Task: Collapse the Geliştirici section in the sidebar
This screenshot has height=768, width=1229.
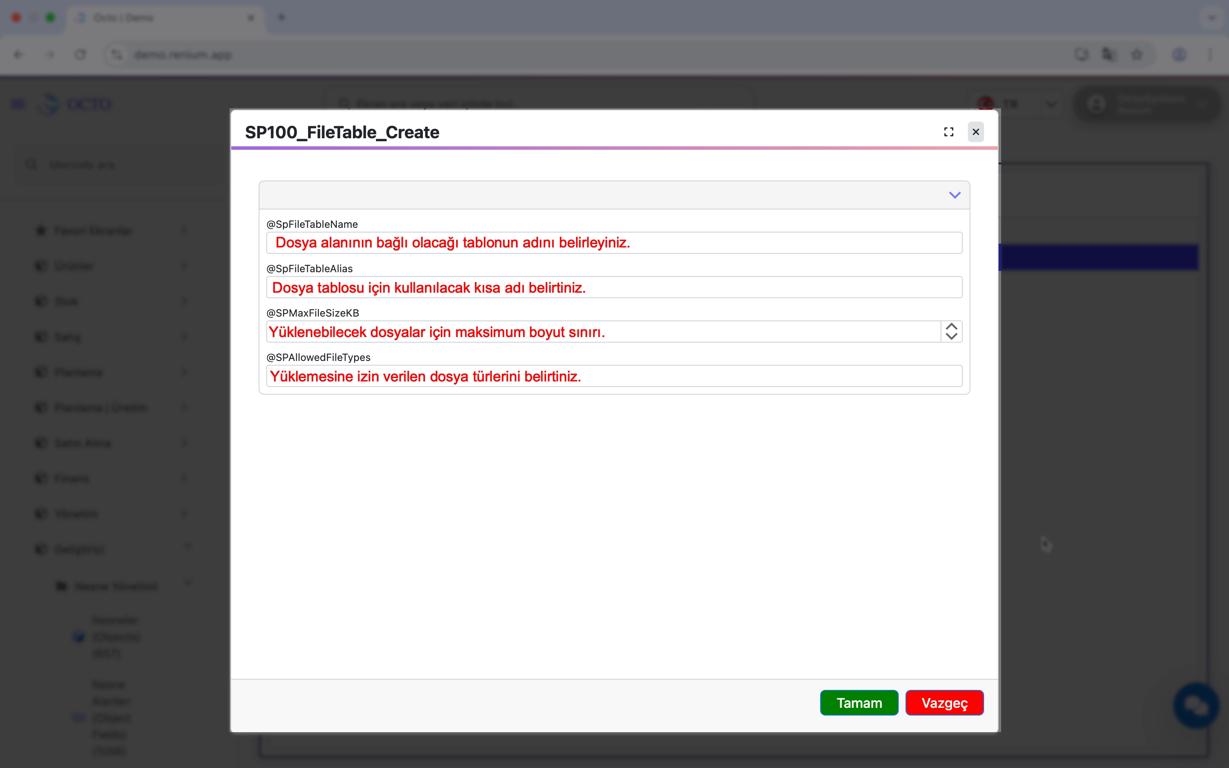Action: tap(189, 546)
